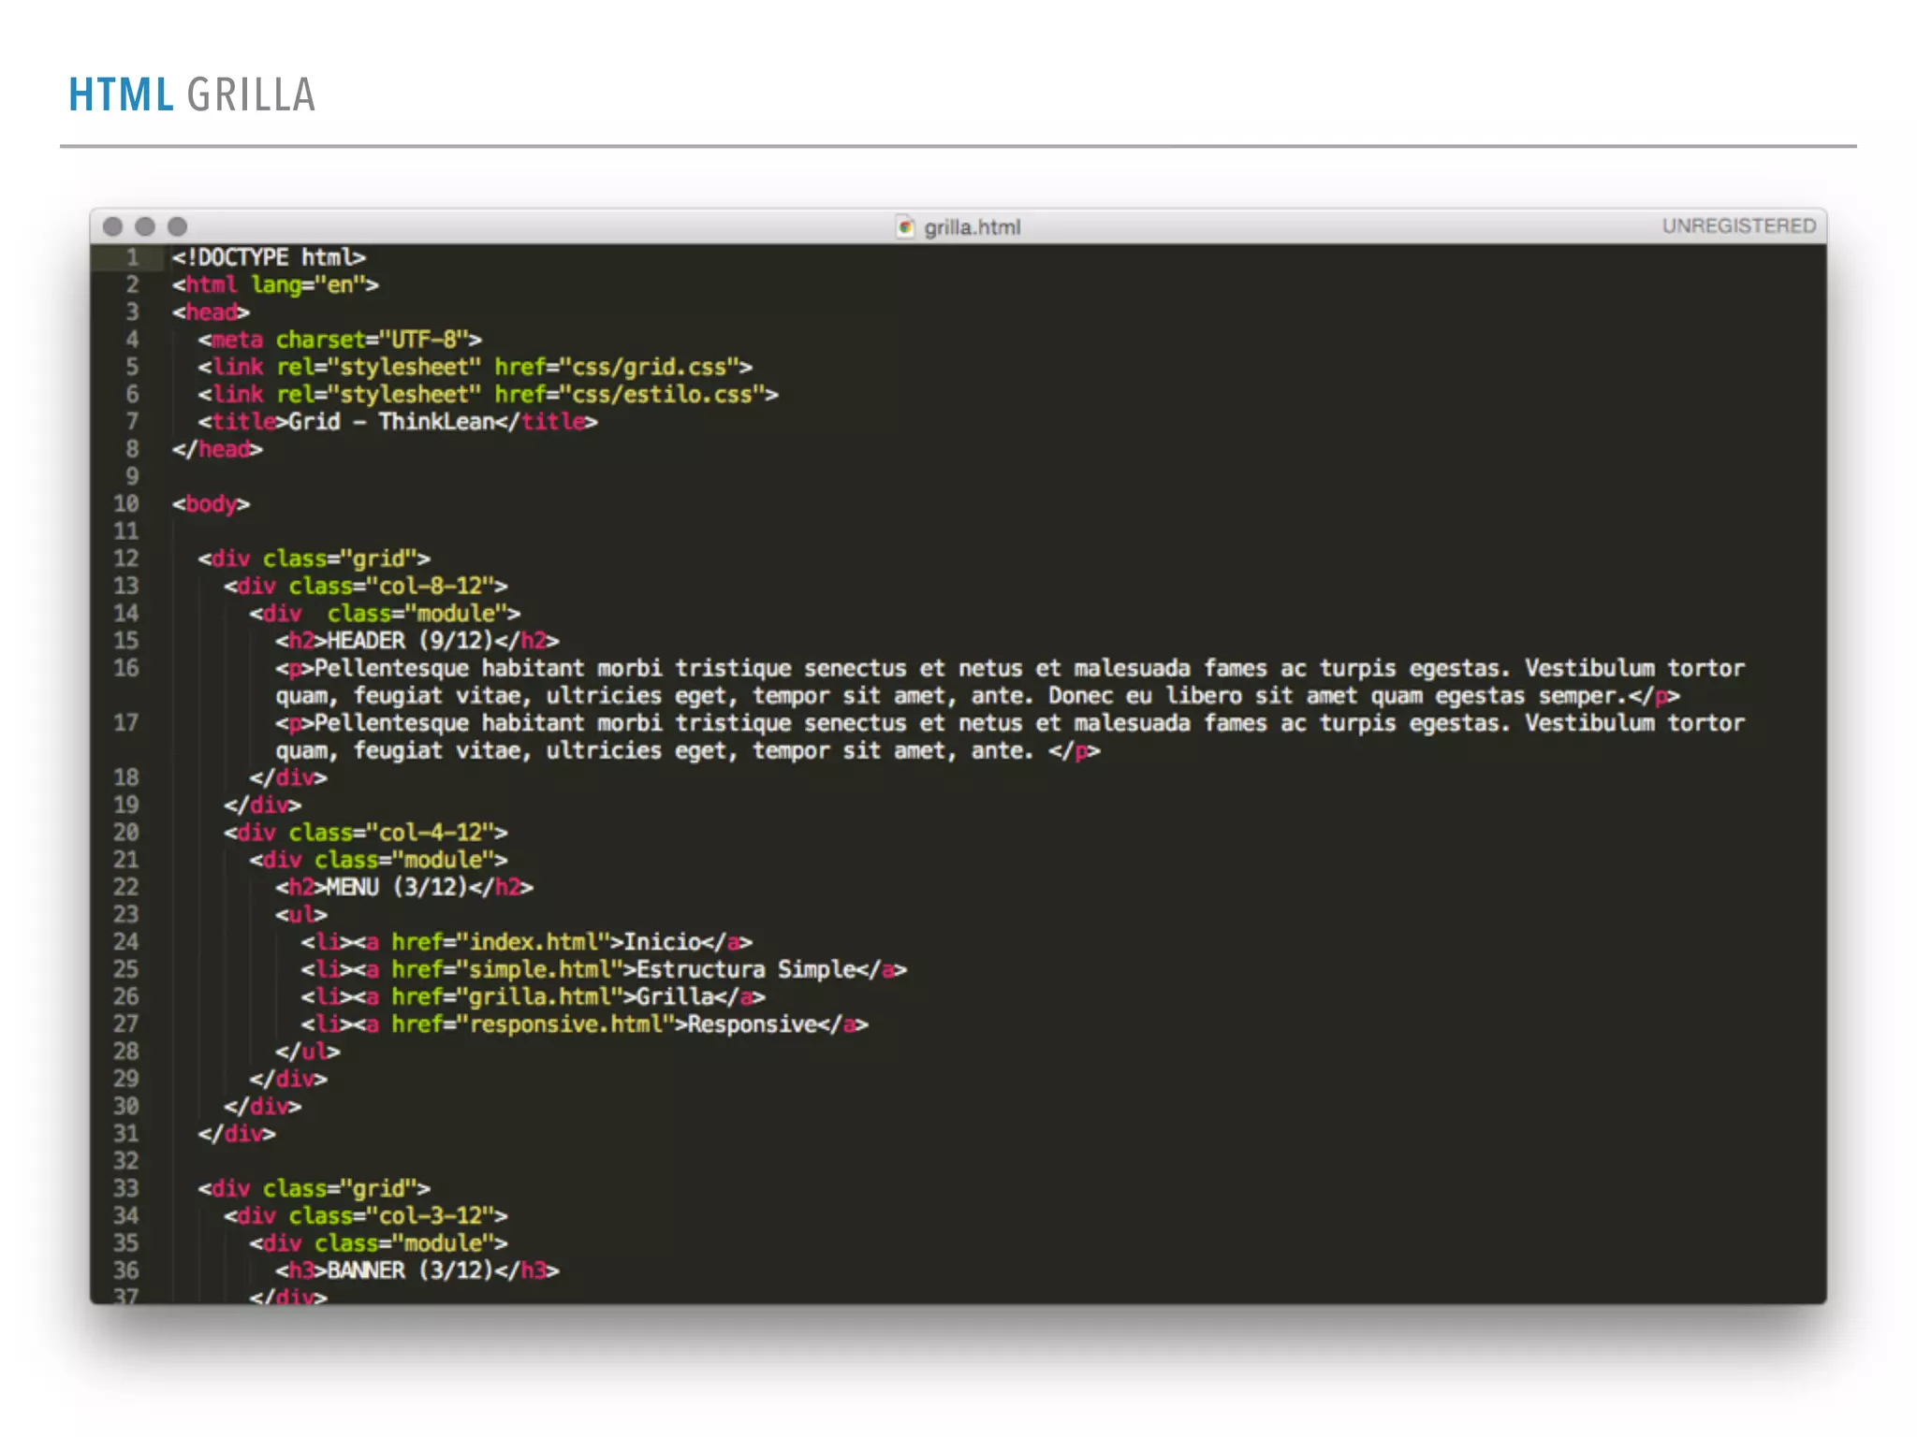This screenshot has height=1437, width=1917.
Task: Click the div class="col-3-12" line
Action: (x=365, y=1216)
